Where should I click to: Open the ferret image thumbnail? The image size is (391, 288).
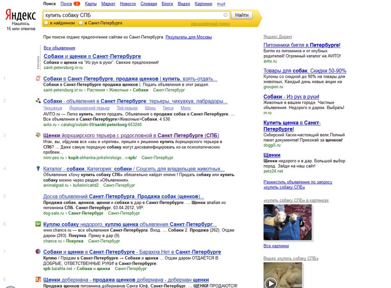pos(287,222)
